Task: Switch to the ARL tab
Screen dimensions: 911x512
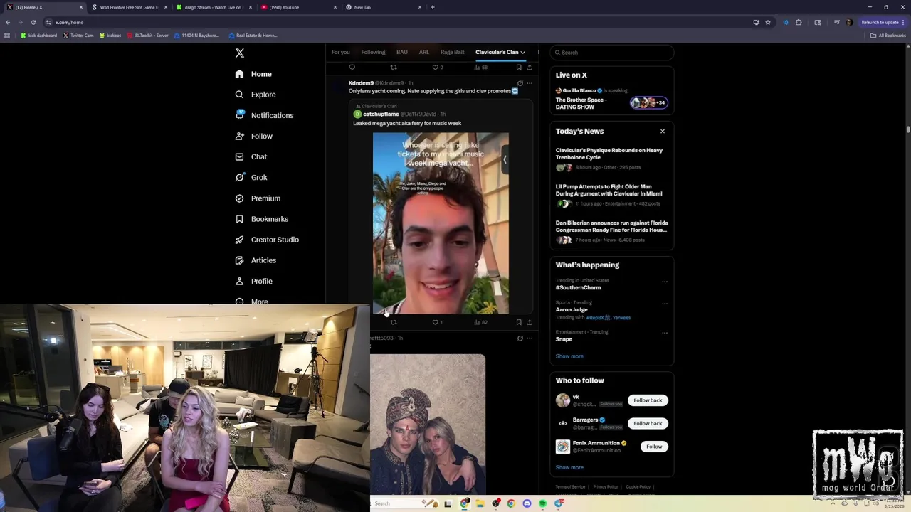Action: (423, 53)
